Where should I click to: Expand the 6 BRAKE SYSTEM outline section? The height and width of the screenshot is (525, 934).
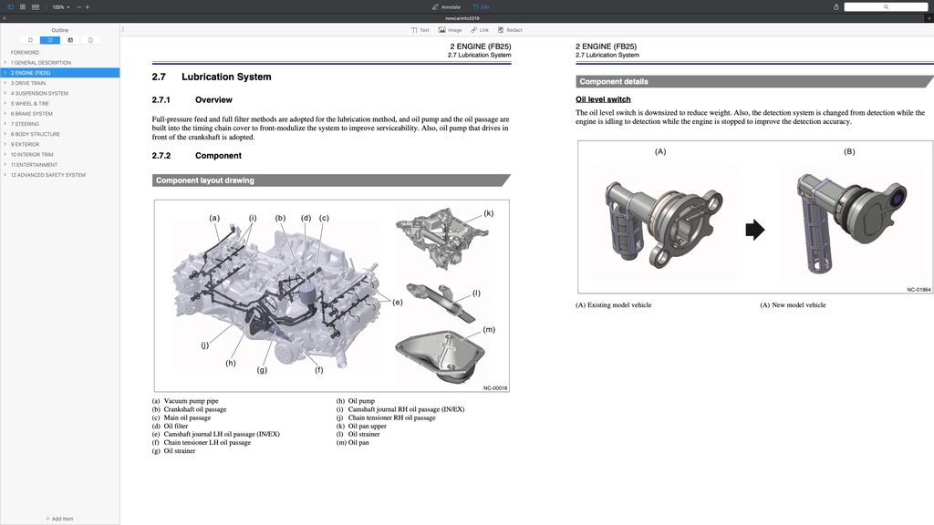coord(5,114)
